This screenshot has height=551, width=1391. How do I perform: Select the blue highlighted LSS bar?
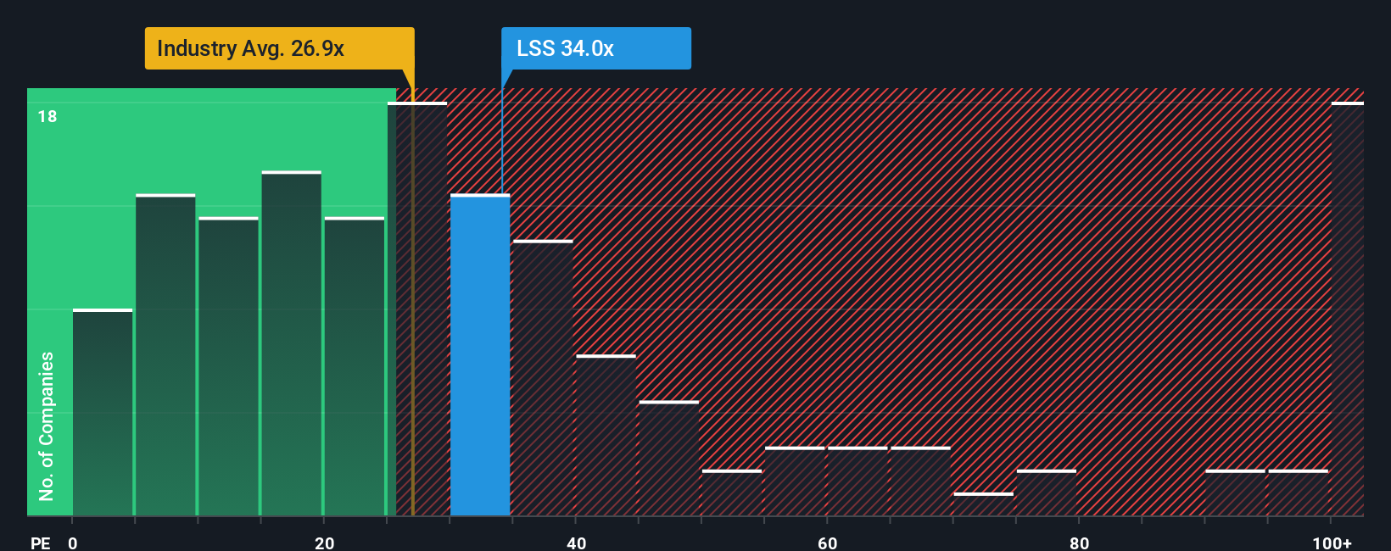[x=480, y=356]
